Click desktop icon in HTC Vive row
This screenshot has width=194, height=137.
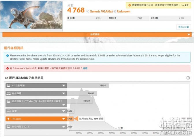click(9, 101)
